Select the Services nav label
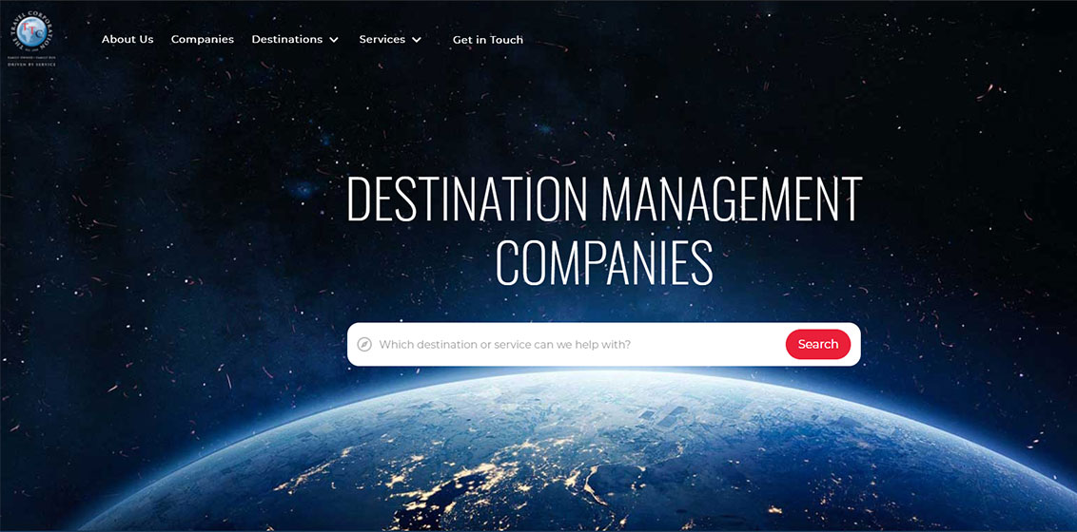This screenshot has width=1077, height=532. pos(382,40)
